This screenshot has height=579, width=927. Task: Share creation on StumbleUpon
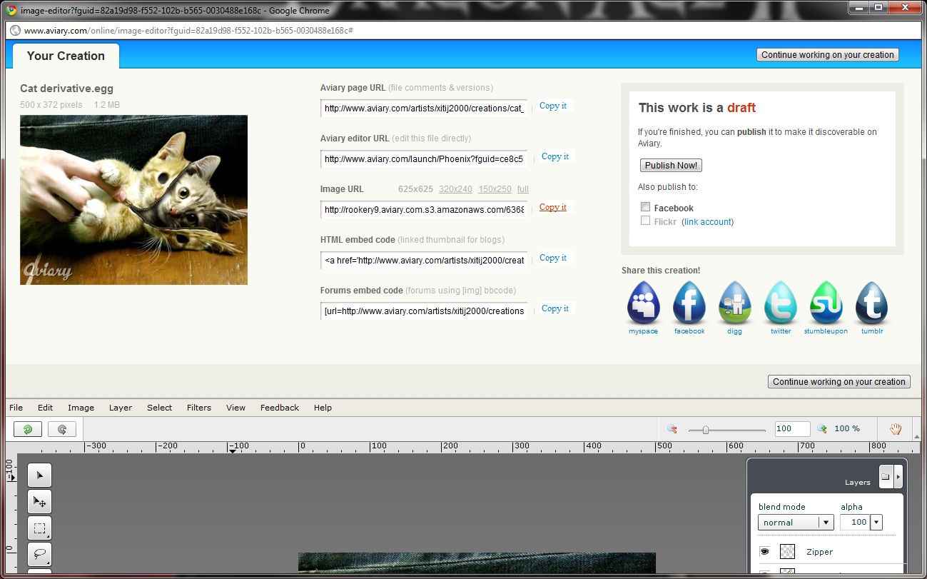826,303
